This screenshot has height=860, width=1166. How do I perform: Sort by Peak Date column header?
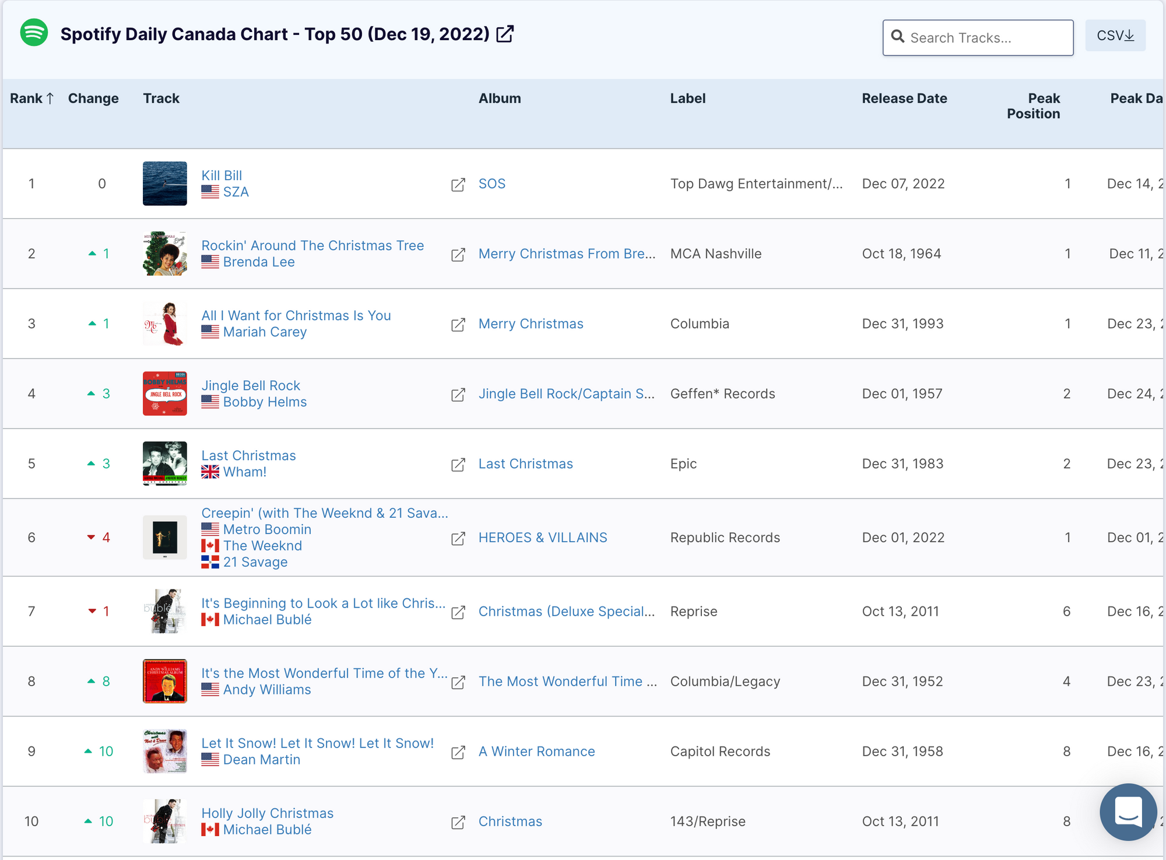click(1136, 98)
